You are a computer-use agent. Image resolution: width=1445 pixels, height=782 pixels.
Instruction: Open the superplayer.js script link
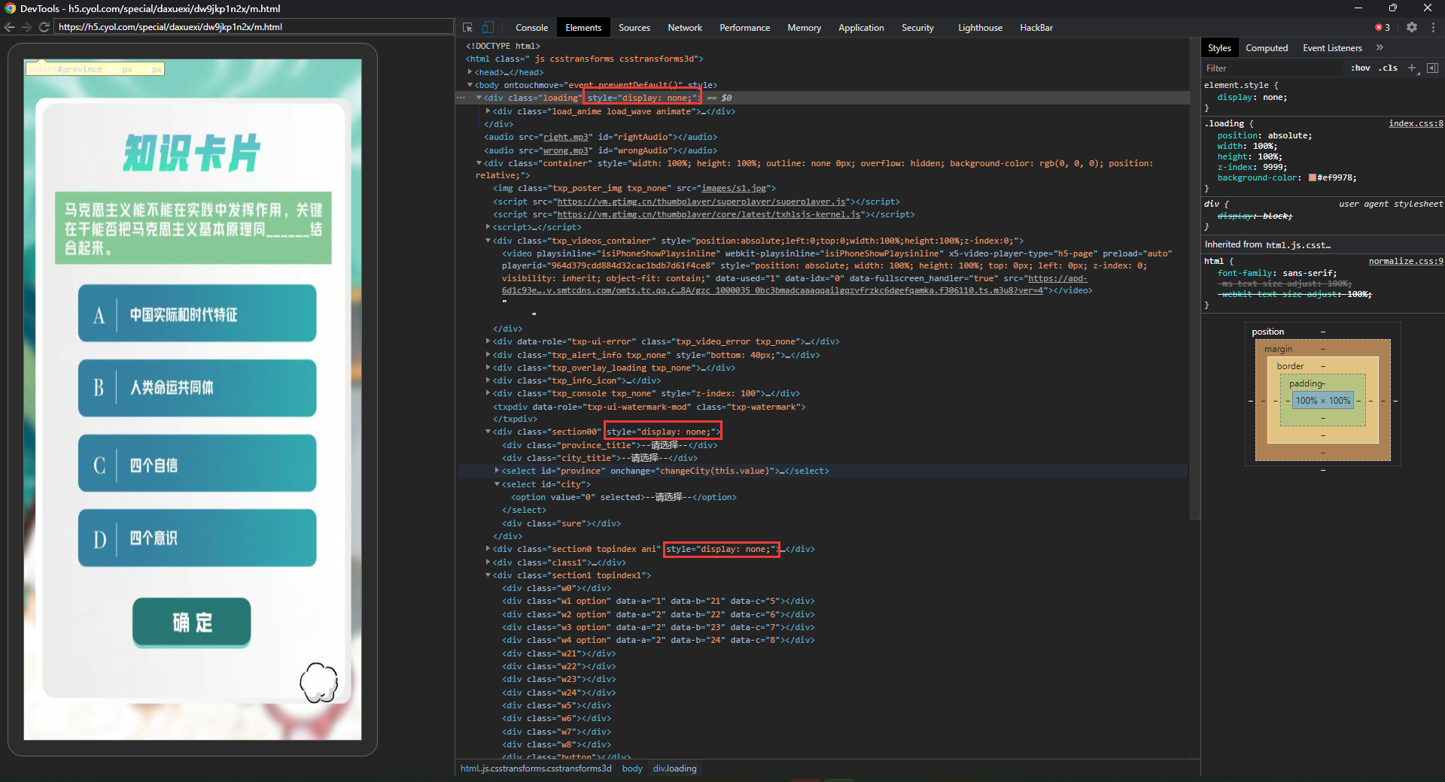[x=701, y=202]
